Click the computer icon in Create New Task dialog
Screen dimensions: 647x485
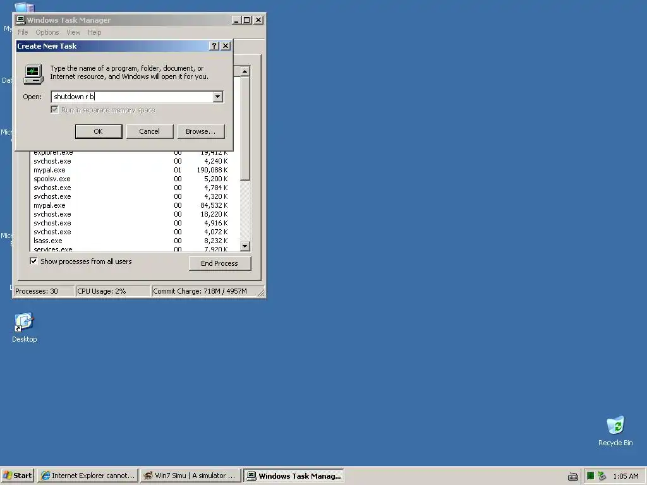[x=33, y=74]
